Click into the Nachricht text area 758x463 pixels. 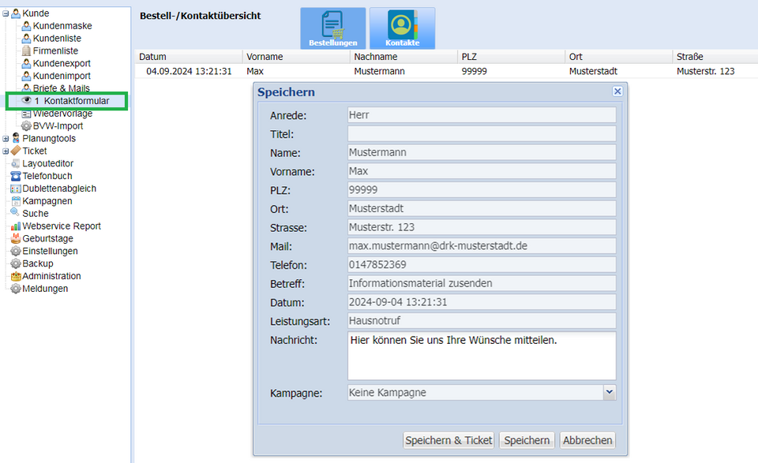tap(482, 356)
